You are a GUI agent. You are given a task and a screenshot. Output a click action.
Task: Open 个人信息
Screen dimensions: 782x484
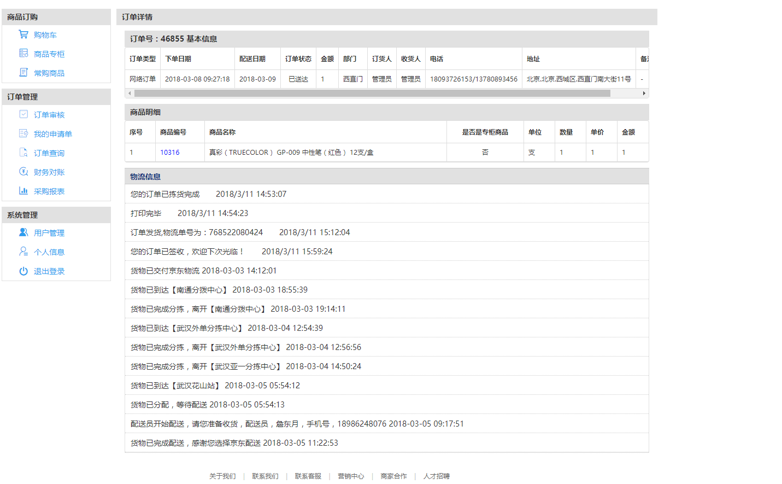pos(49,252)
